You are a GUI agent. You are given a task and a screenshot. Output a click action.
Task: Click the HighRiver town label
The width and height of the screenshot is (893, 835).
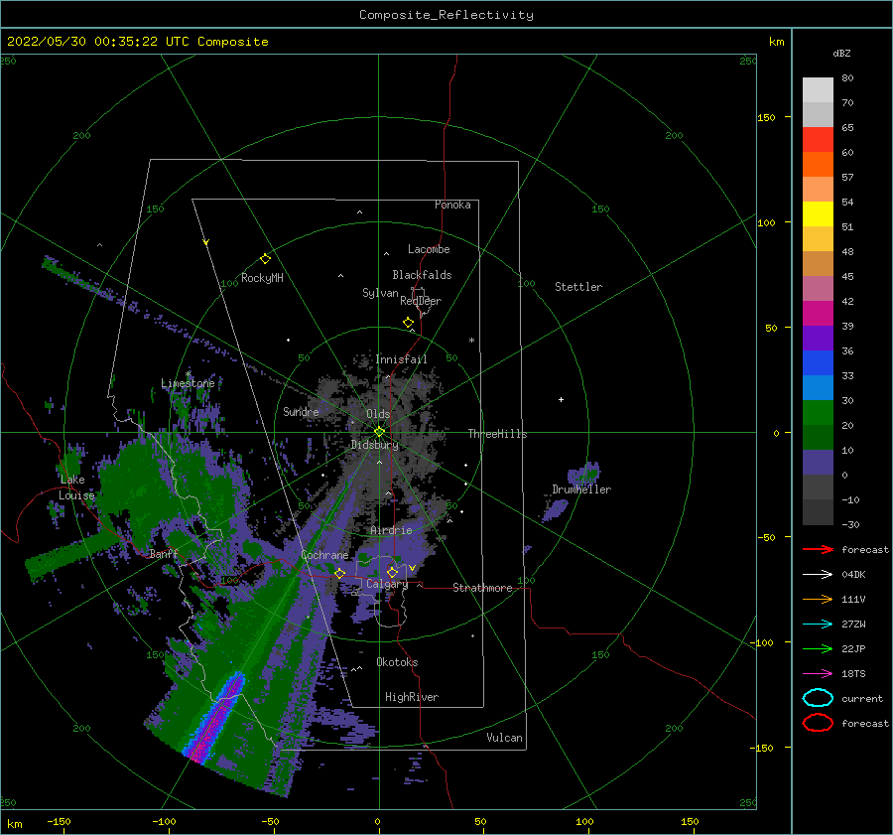pyautogui.click(x=412, y=697)
